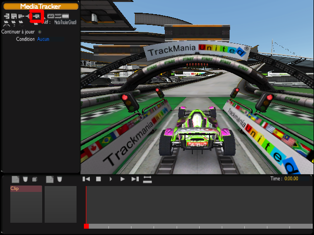Click the small half-arrow slow play button

click(x=110, y=179)
